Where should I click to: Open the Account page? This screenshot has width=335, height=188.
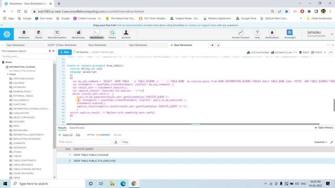point(126,34)
